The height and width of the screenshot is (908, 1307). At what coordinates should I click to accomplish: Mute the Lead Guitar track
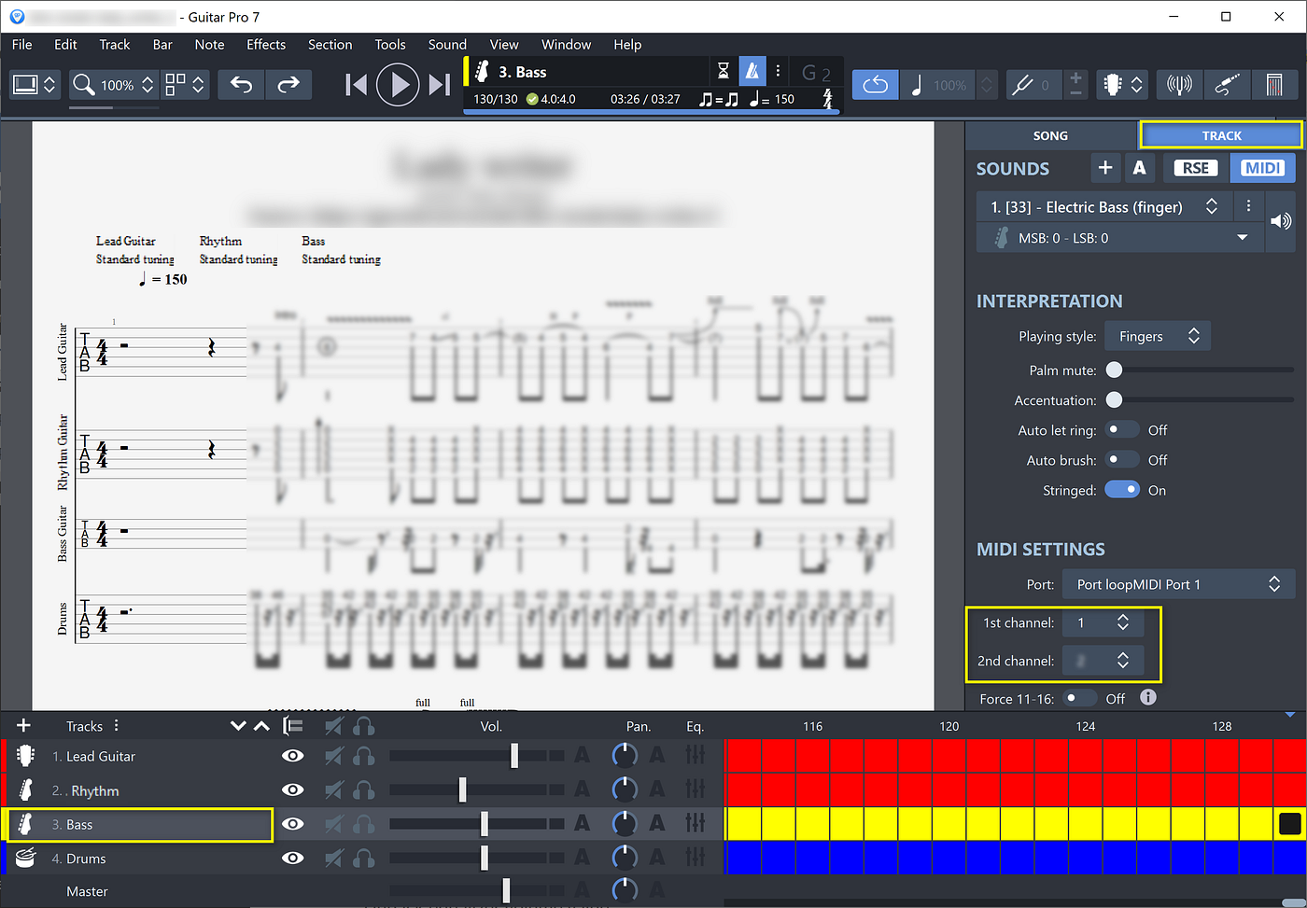click(333, 756)
